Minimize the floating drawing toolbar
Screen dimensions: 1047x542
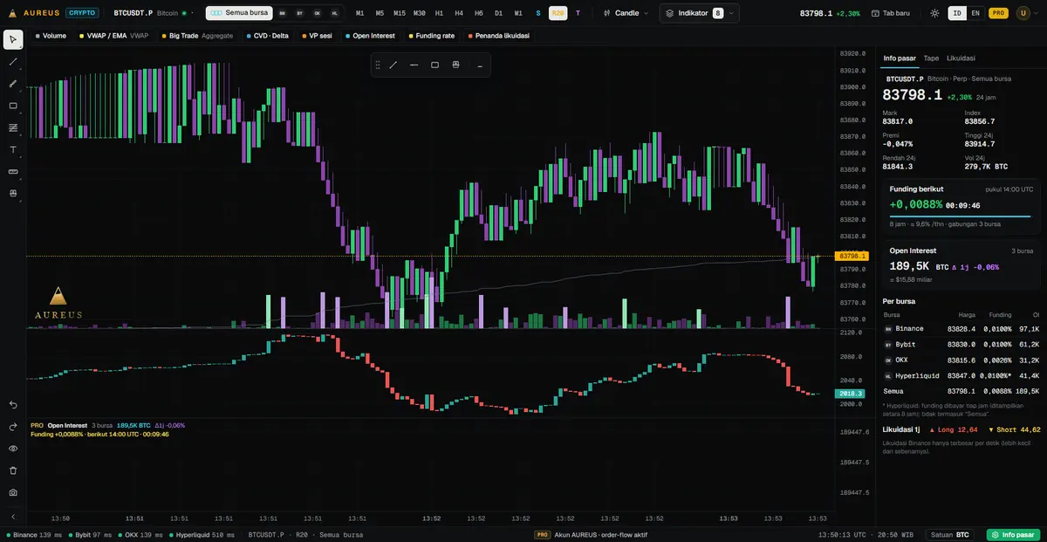coord(480,65)
